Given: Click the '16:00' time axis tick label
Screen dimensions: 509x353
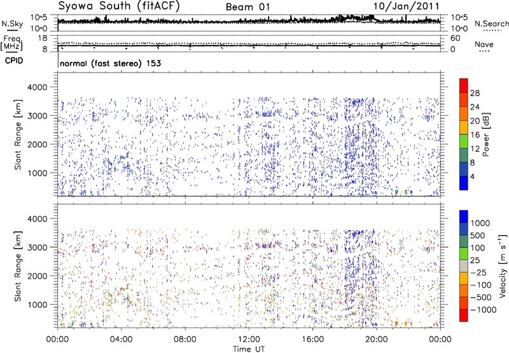Looking at the screenshot, I should [312, 340].
